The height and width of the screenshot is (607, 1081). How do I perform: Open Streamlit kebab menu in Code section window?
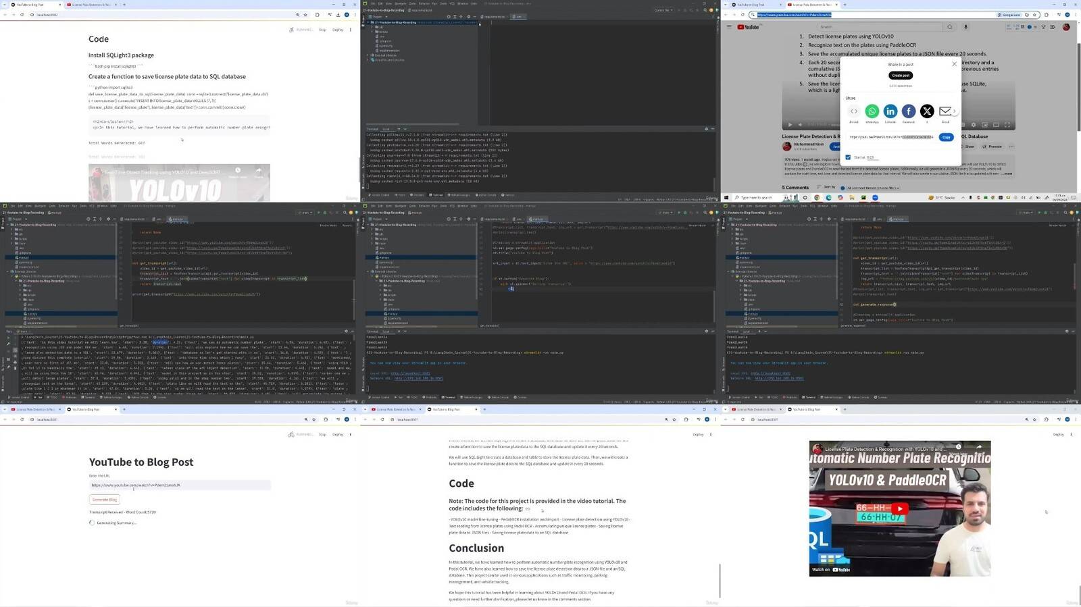[x=350, y=30]
